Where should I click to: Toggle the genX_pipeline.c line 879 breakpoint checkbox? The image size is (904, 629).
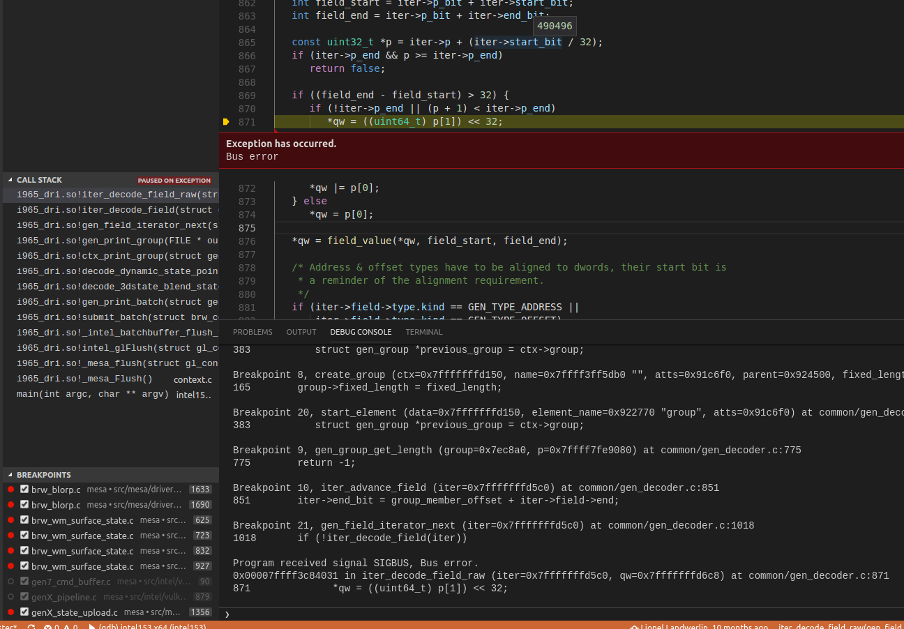pos(24,597)
